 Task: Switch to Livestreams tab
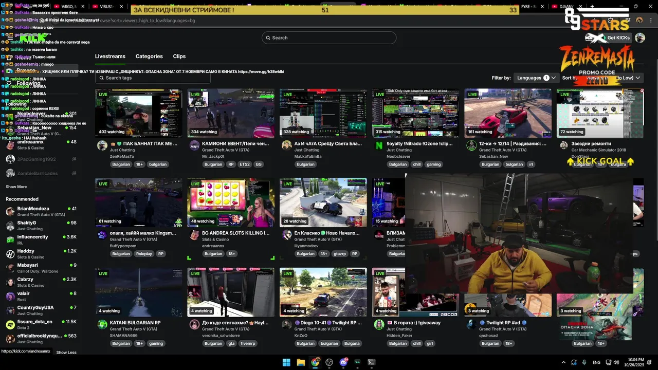110,57
